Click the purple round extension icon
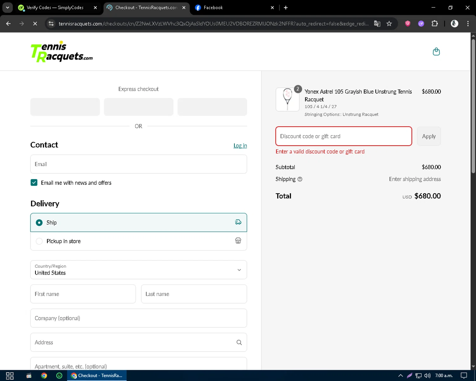The width and height of the screenshot is (476, 381). (421, 23)
